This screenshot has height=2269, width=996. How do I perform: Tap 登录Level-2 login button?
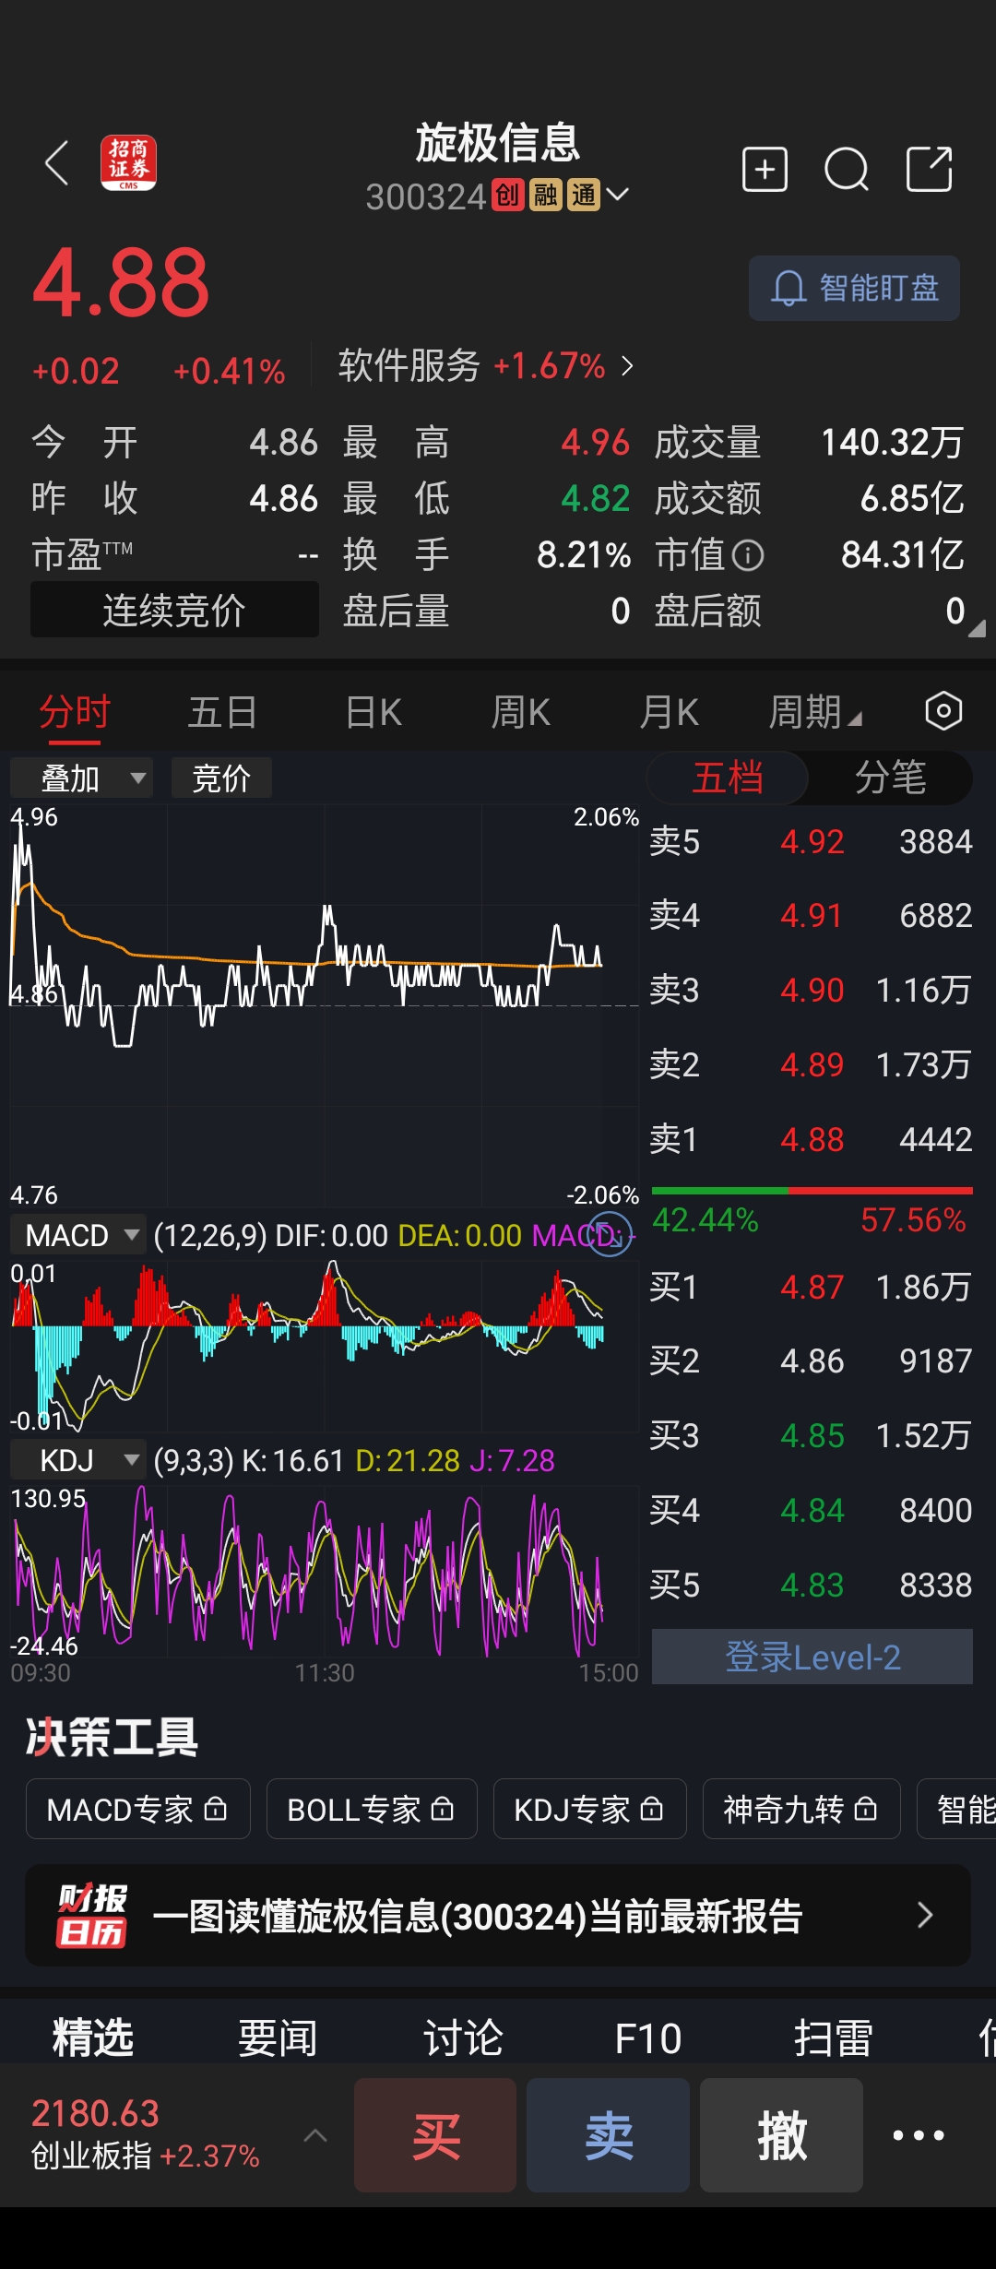[x=812, y=1657]
